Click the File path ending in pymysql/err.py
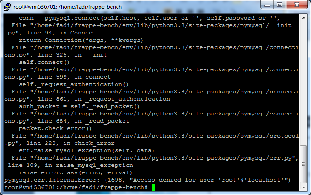 click(155, 158)
